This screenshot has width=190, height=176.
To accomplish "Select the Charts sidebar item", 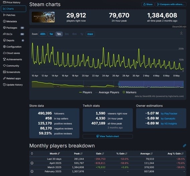I will point(13,9).
